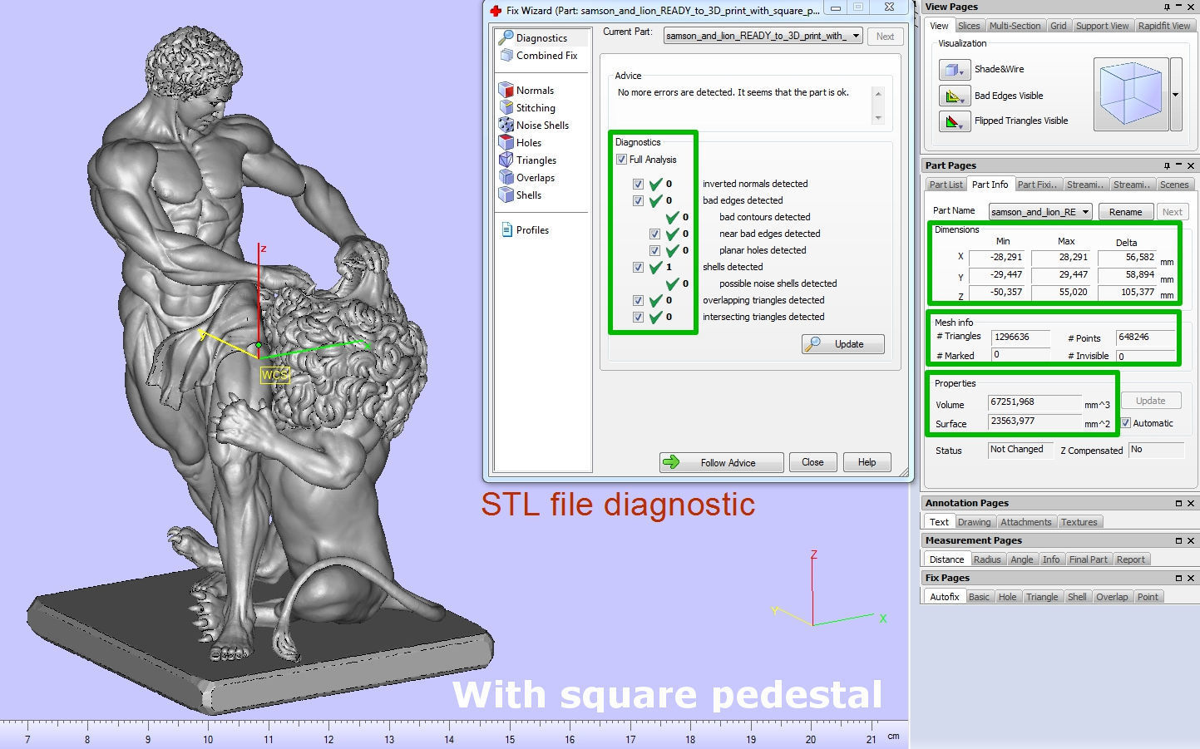The width and height of the screenshot is (1200, 749).
Task: Click the 3D view cube thumbnail
Action: (1130, 95)
